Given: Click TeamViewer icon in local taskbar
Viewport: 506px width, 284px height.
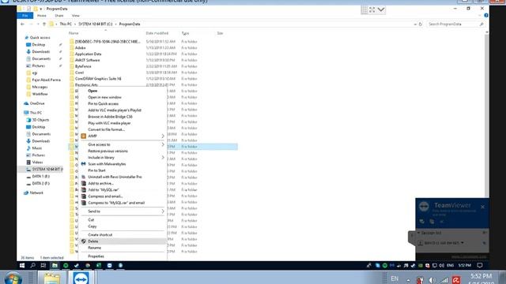Looking at the screenshot, I should tap(81, 278).
